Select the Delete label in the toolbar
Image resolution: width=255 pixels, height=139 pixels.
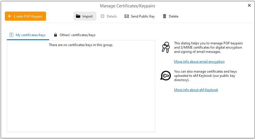pos(174,16)
